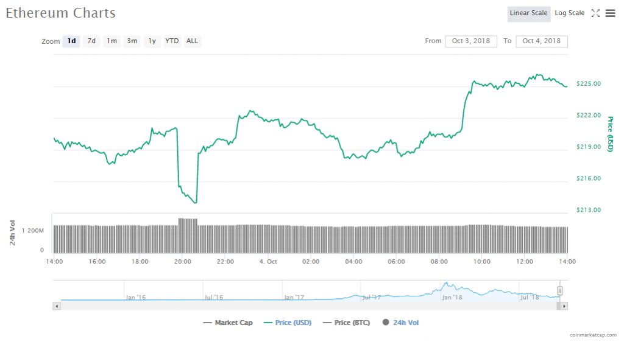Click the From date field
The image size is (624, 342).
[472, 41]
